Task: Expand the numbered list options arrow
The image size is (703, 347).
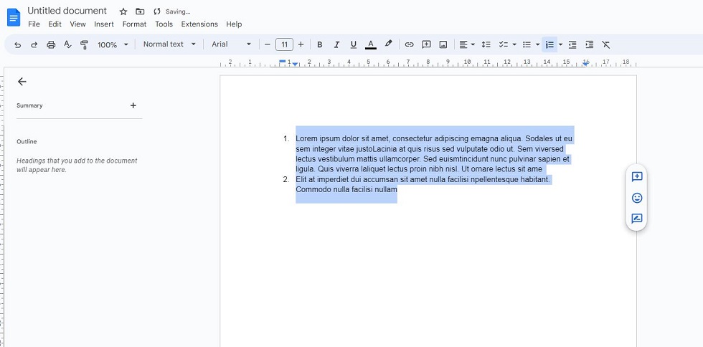Action: click(560, 44)
